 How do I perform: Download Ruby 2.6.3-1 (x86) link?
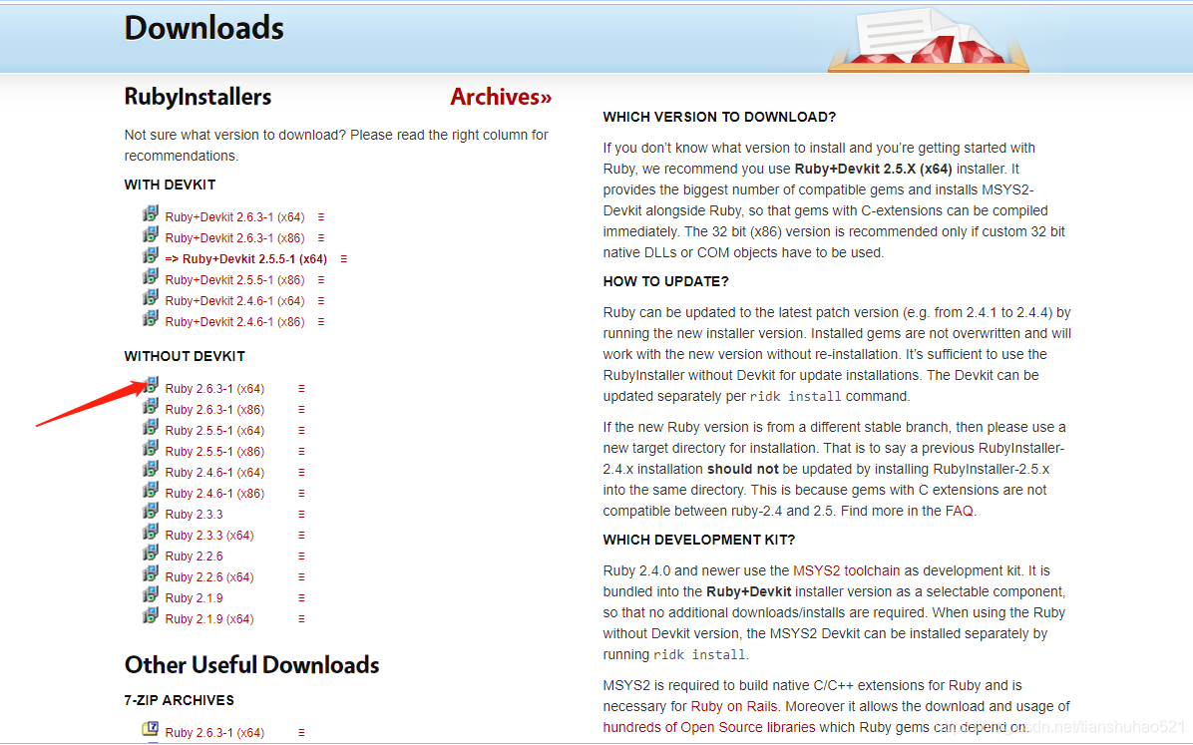(x=214, y=410)
